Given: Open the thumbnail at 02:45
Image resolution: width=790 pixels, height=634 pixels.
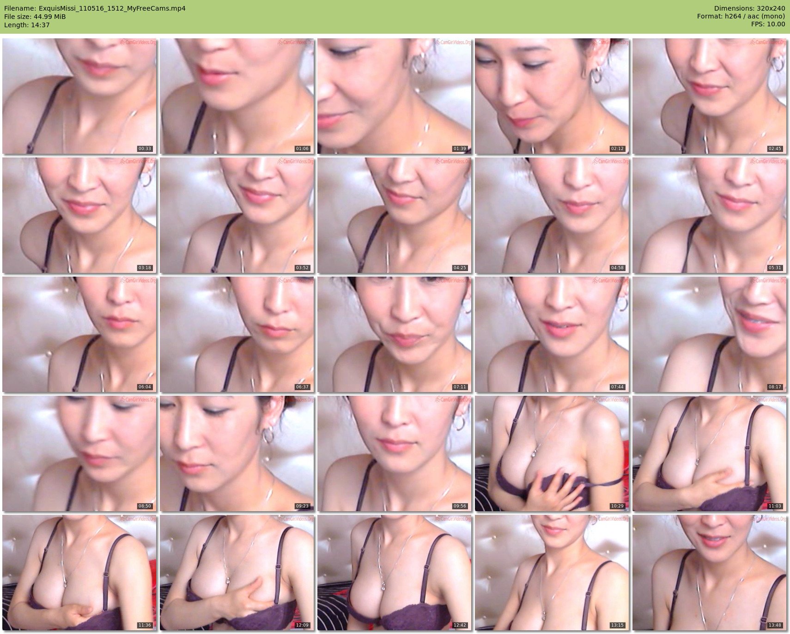Looking at the screenshot, I should coord(709,96).
